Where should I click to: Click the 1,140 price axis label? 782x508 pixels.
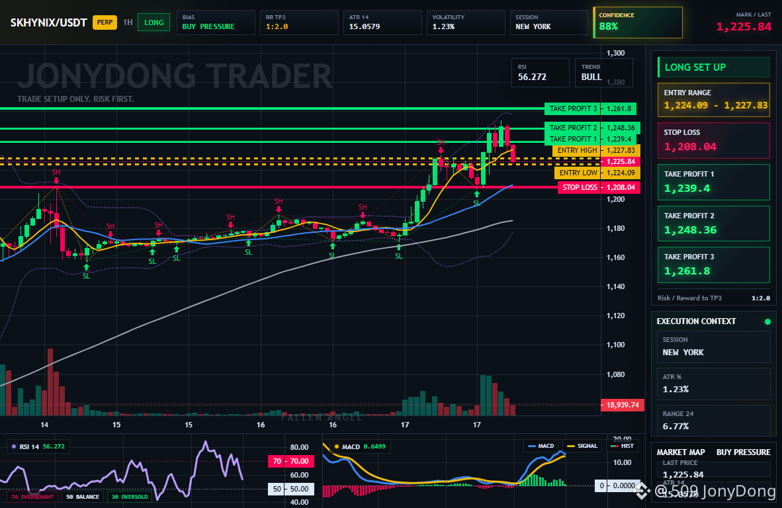coord(616,286)
